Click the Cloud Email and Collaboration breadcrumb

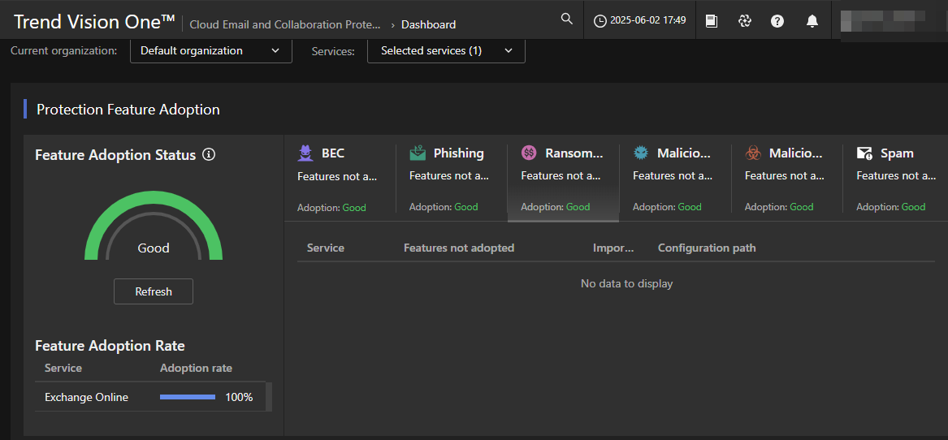tap(284, 24)
